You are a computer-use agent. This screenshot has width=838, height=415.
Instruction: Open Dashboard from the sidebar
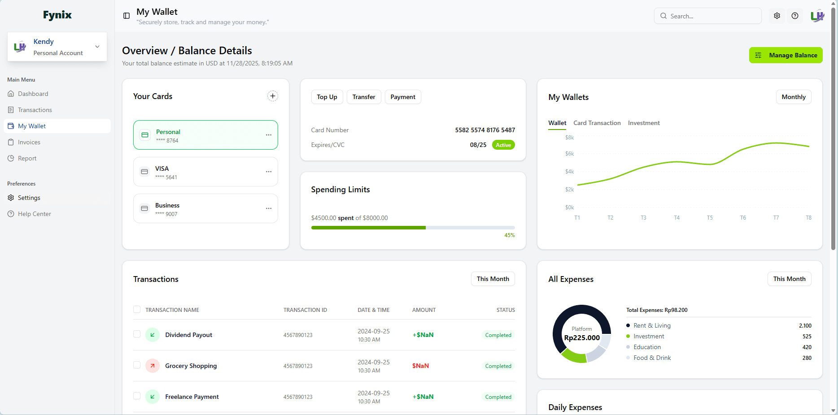(x=33, y=94)
